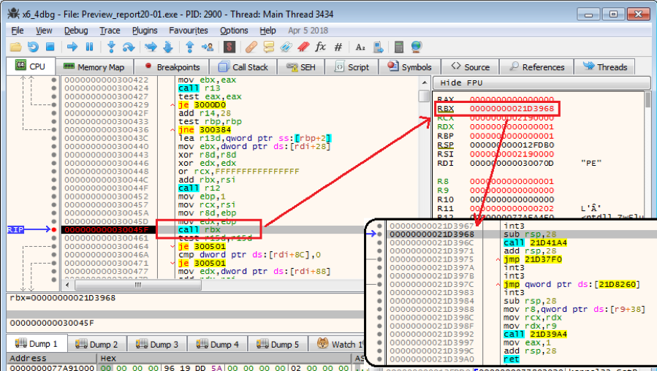Viewport: 657px width, 371px height.
Task: Pause execution with the toolbar pause icon
Action: click(89, 47)
